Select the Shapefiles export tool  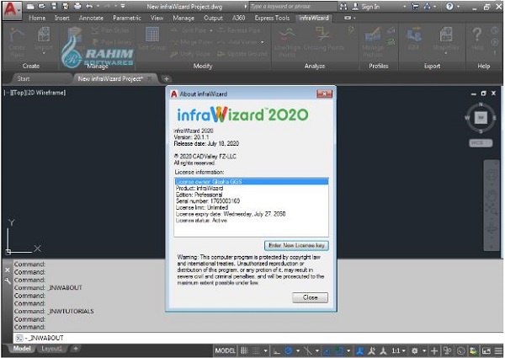(x=446, y=40)
